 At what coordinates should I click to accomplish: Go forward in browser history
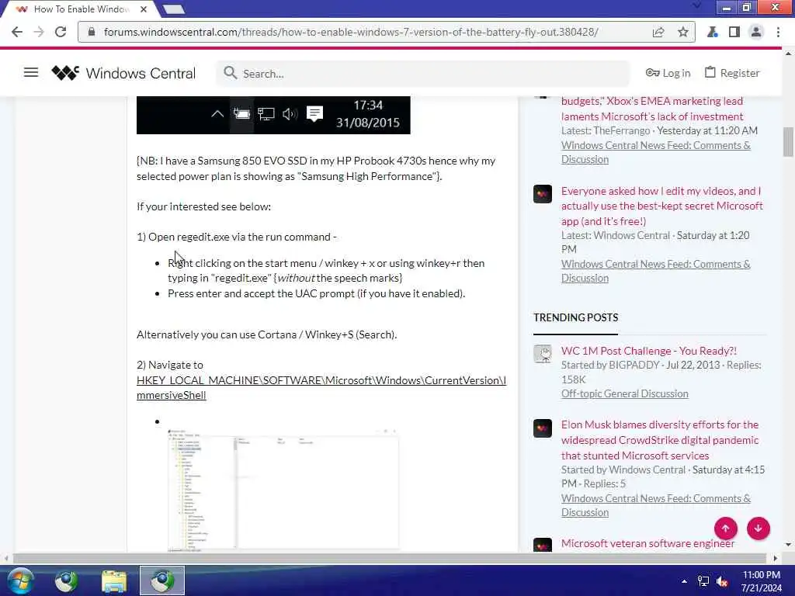39,32
